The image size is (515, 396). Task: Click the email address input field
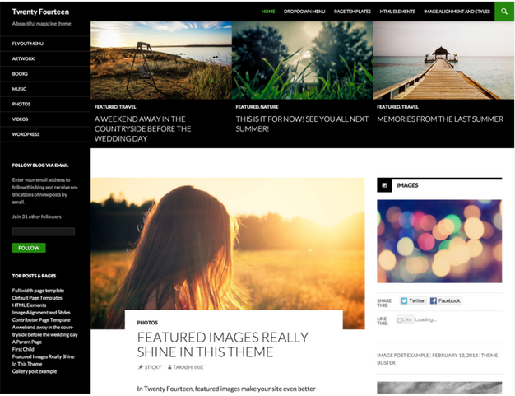pos(44,231)
